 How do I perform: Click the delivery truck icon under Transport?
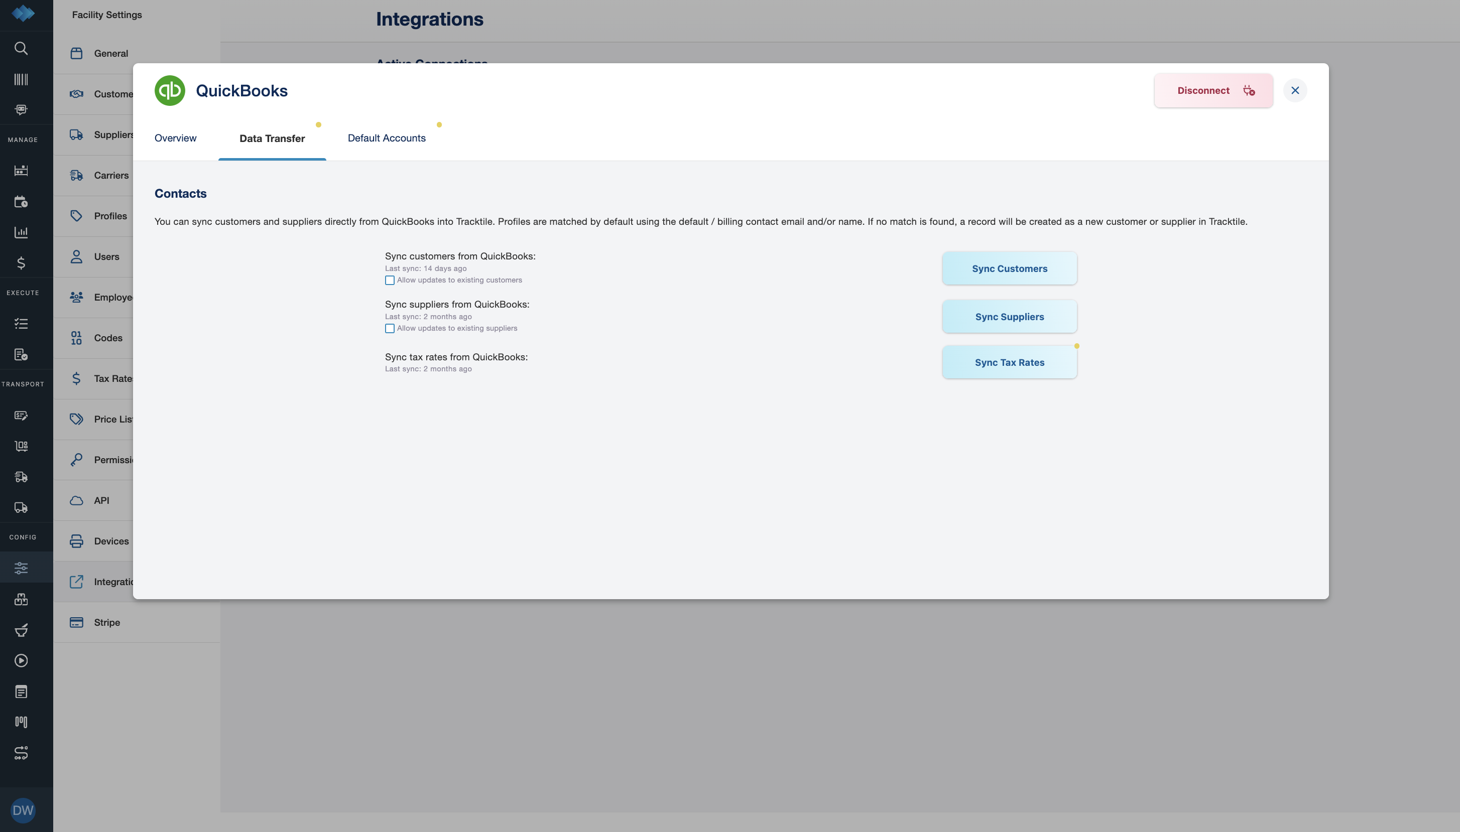click(21, 507)
